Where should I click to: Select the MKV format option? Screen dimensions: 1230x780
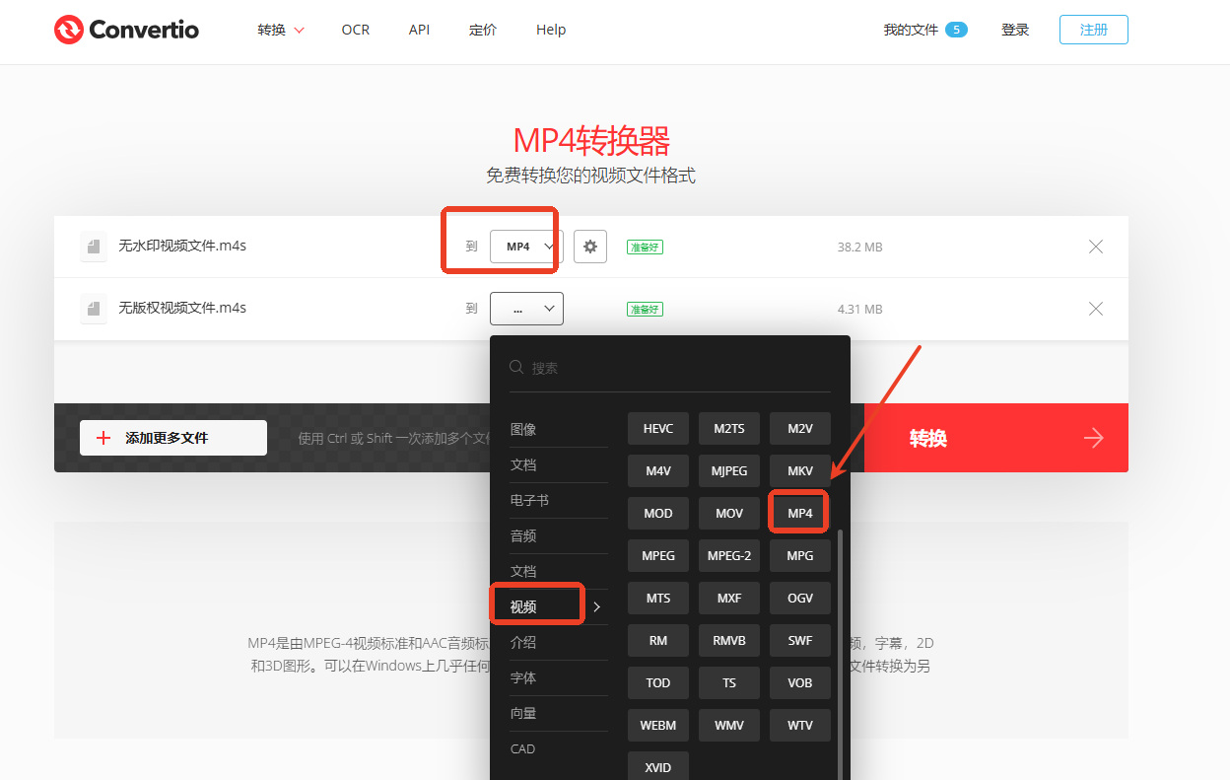[x=799, y=470]
